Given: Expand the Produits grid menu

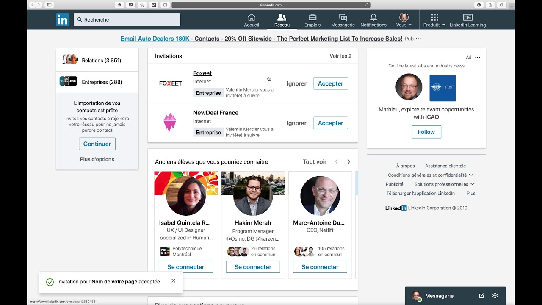Looking at the screenshot, I should point(434,20).
